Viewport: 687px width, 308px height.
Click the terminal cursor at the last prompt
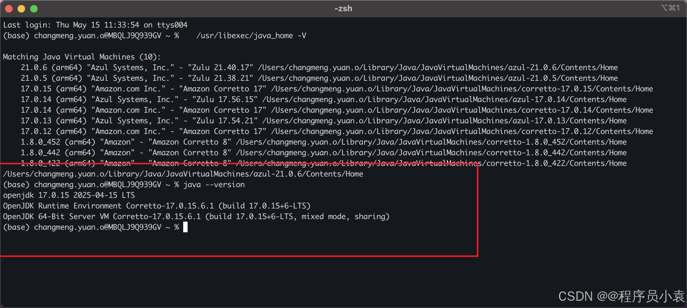[185, 227]
